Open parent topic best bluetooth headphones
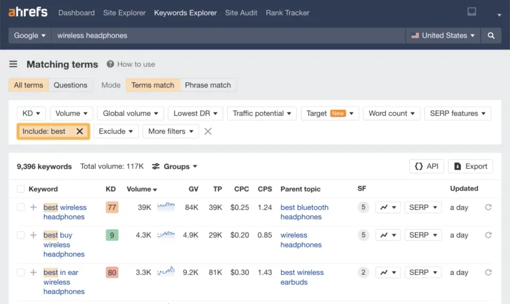This screenshot has width=510, height=304. click(x=304, y=212)
